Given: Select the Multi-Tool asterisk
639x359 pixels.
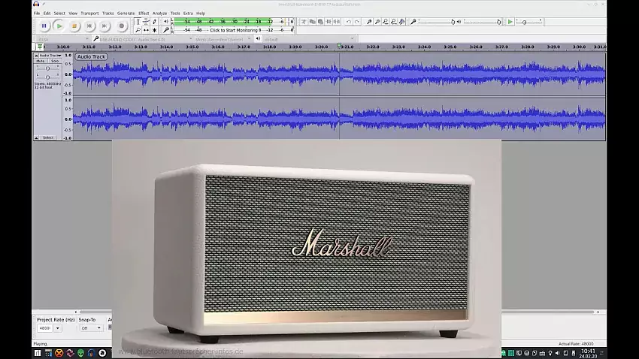Looking at the screenshot, I should click(154, 30).
